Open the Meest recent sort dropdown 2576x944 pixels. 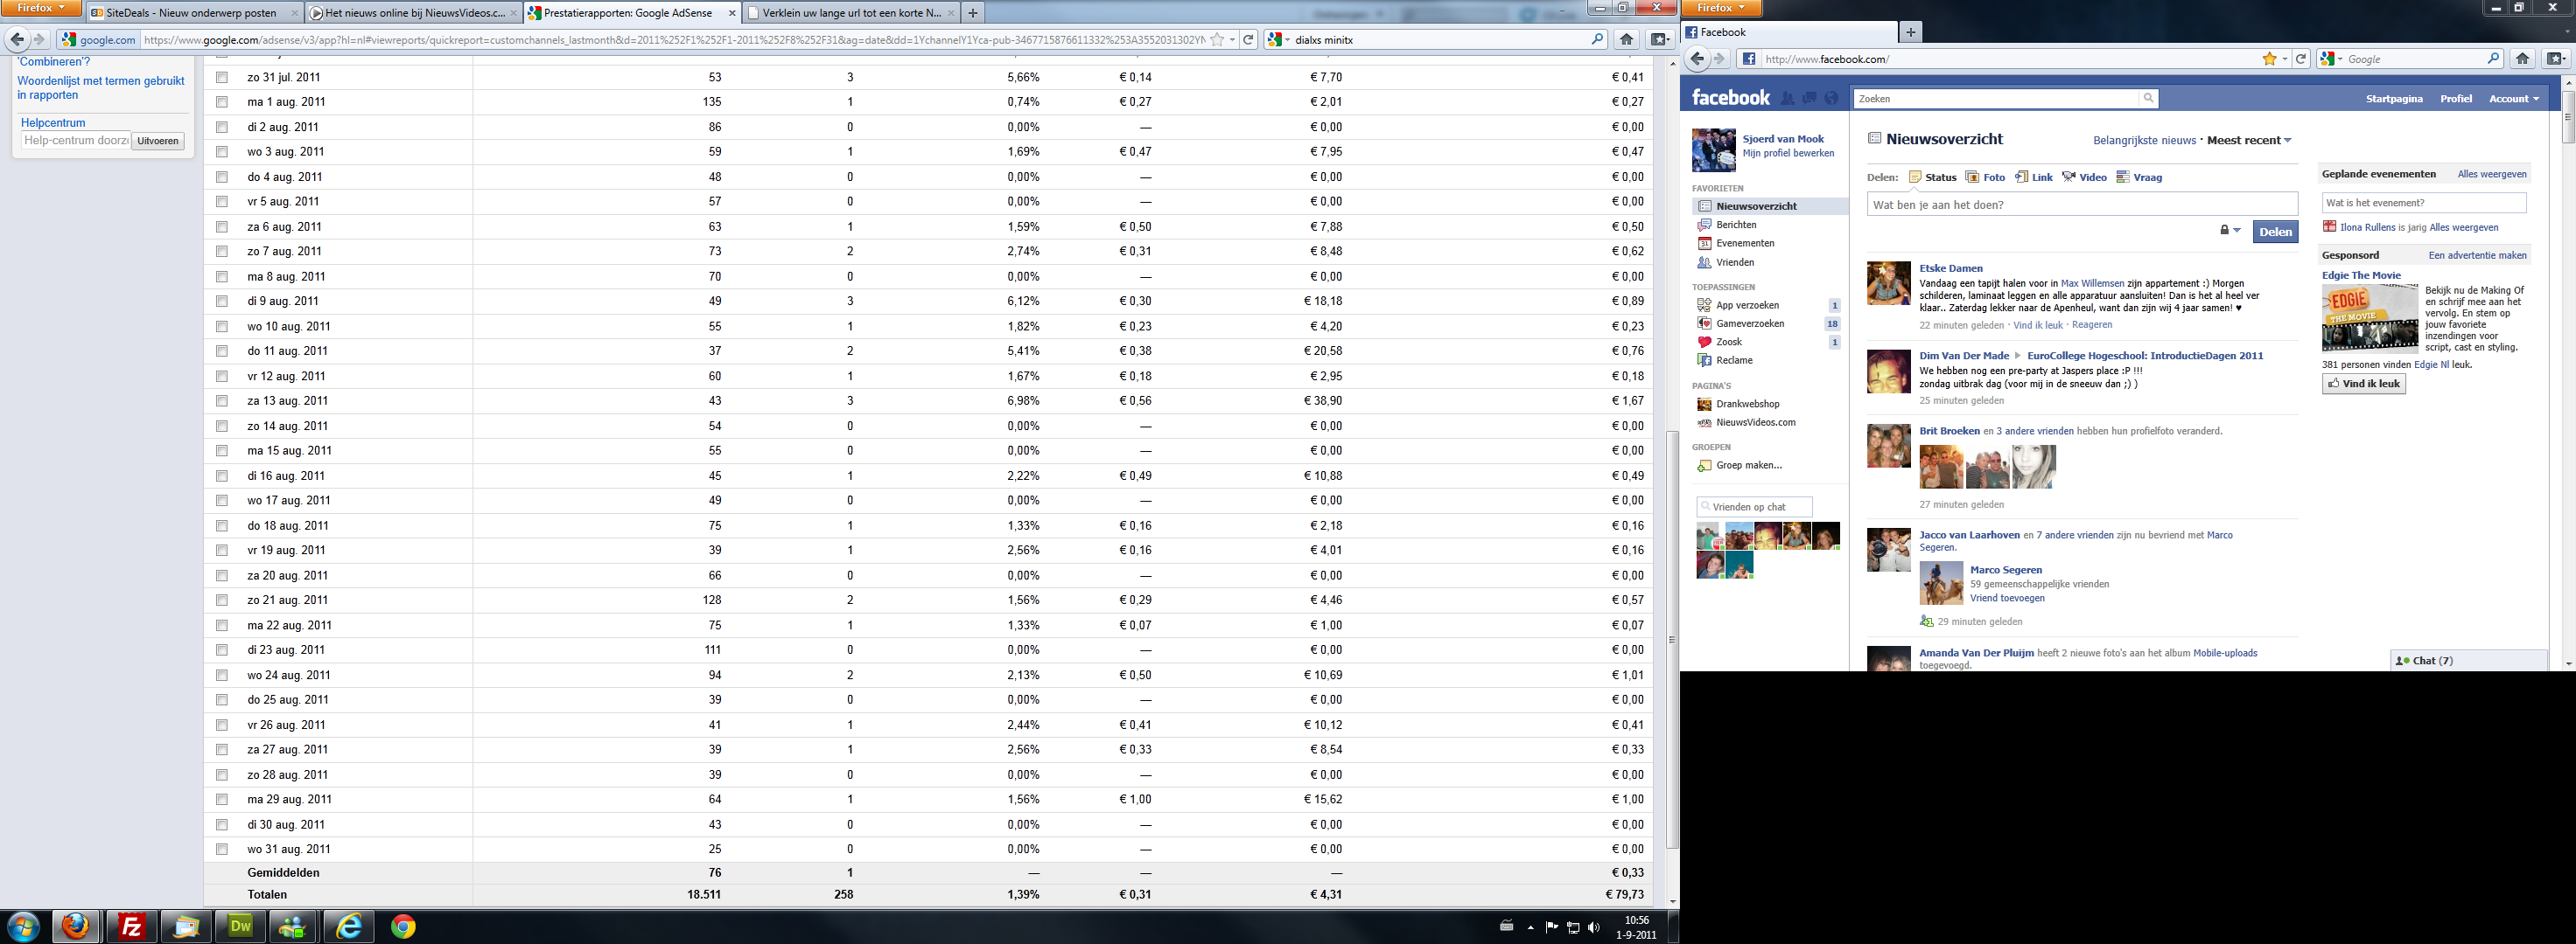[2249, 140]
